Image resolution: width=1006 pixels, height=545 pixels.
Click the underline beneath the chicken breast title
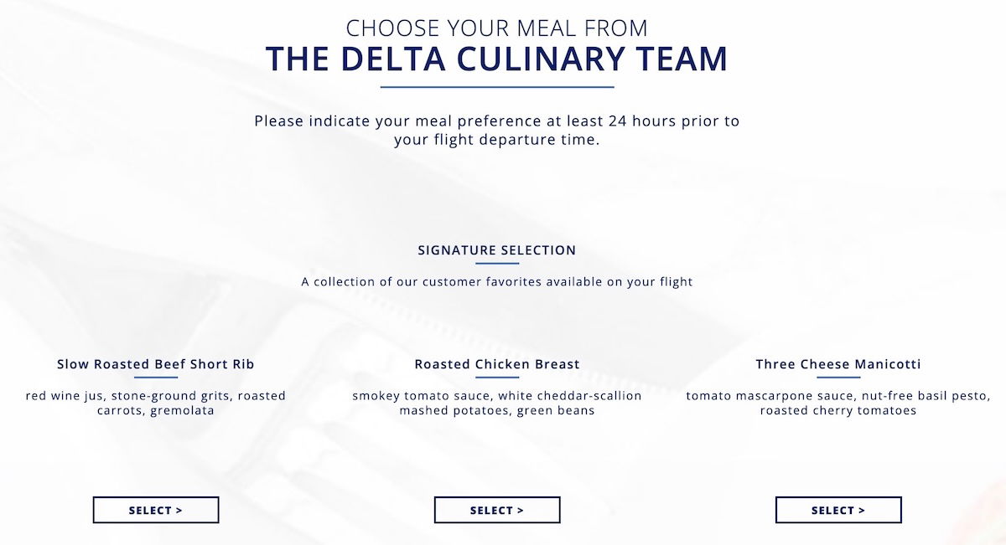[497, 378]
